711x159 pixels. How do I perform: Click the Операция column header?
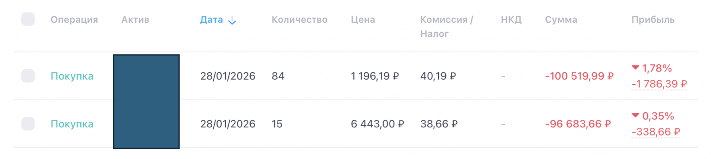click(x=74, y=20)
